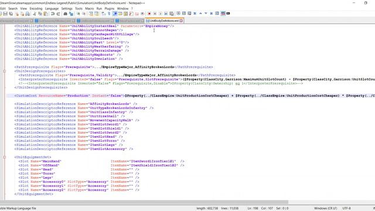
Task: Click the black rectangle icon ending the toolbar
Action: [x=228, y=13]
